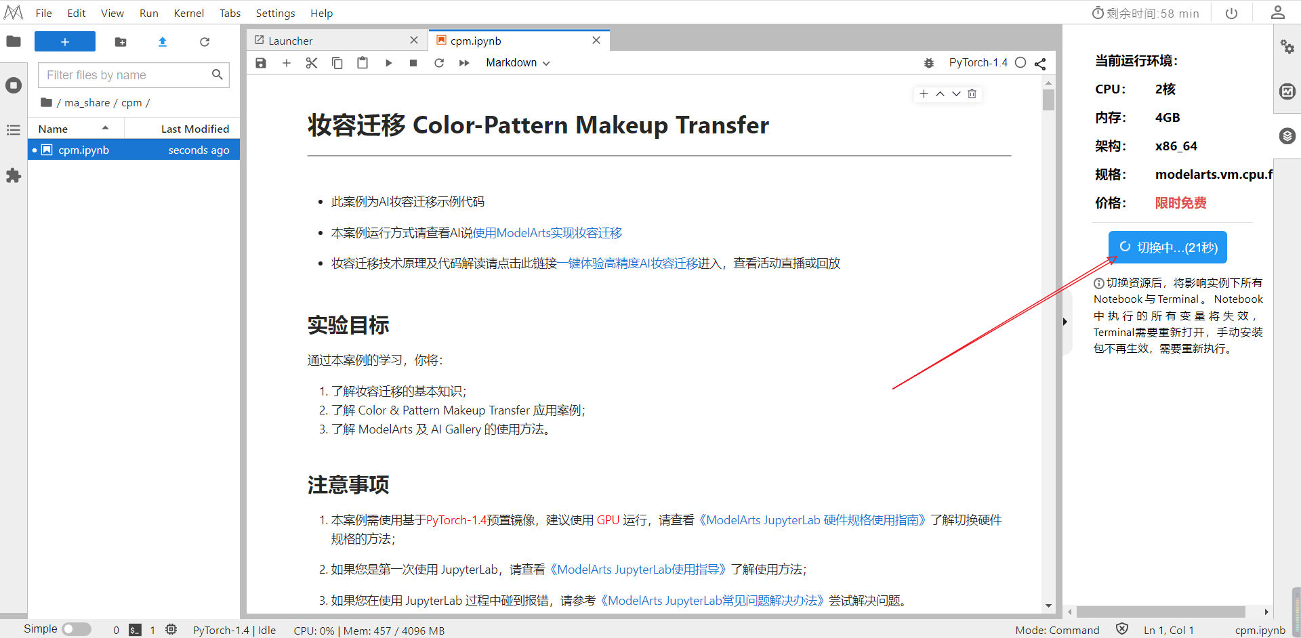This screenshot has width=1301, height=638.
Task: Move the cell up
Action: coord(940,94)
